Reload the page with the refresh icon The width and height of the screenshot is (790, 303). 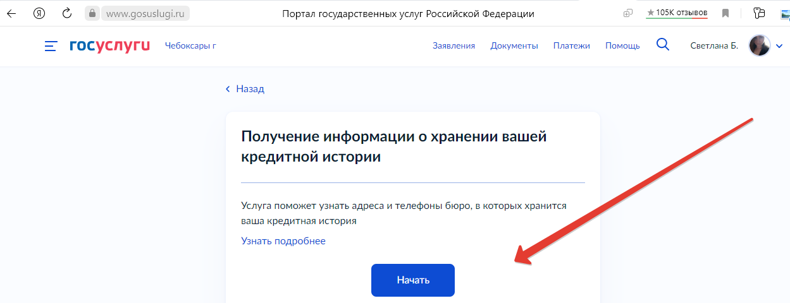coord(66,13)
